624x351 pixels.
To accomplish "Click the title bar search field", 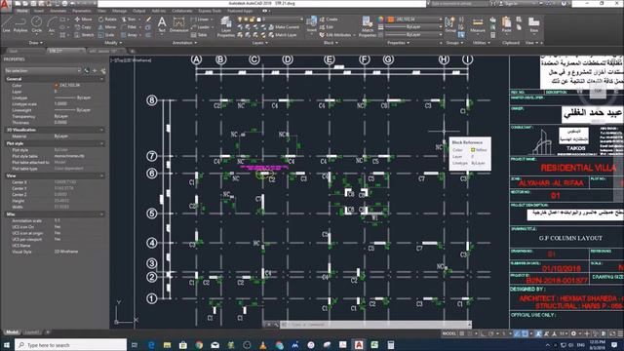I will 459,4.
